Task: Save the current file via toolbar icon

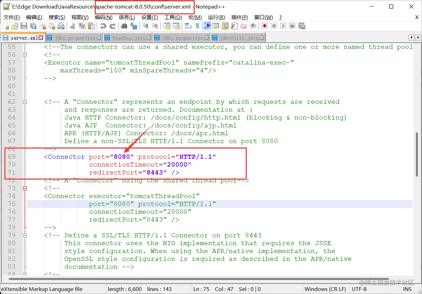Action: coord(24,26)
